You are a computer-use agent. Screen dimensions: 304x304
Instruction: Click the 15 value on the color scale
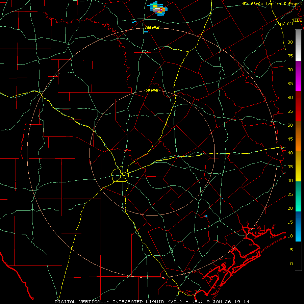click(290, 222)
